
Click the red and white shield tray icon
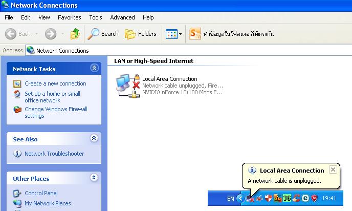point(268,198)
